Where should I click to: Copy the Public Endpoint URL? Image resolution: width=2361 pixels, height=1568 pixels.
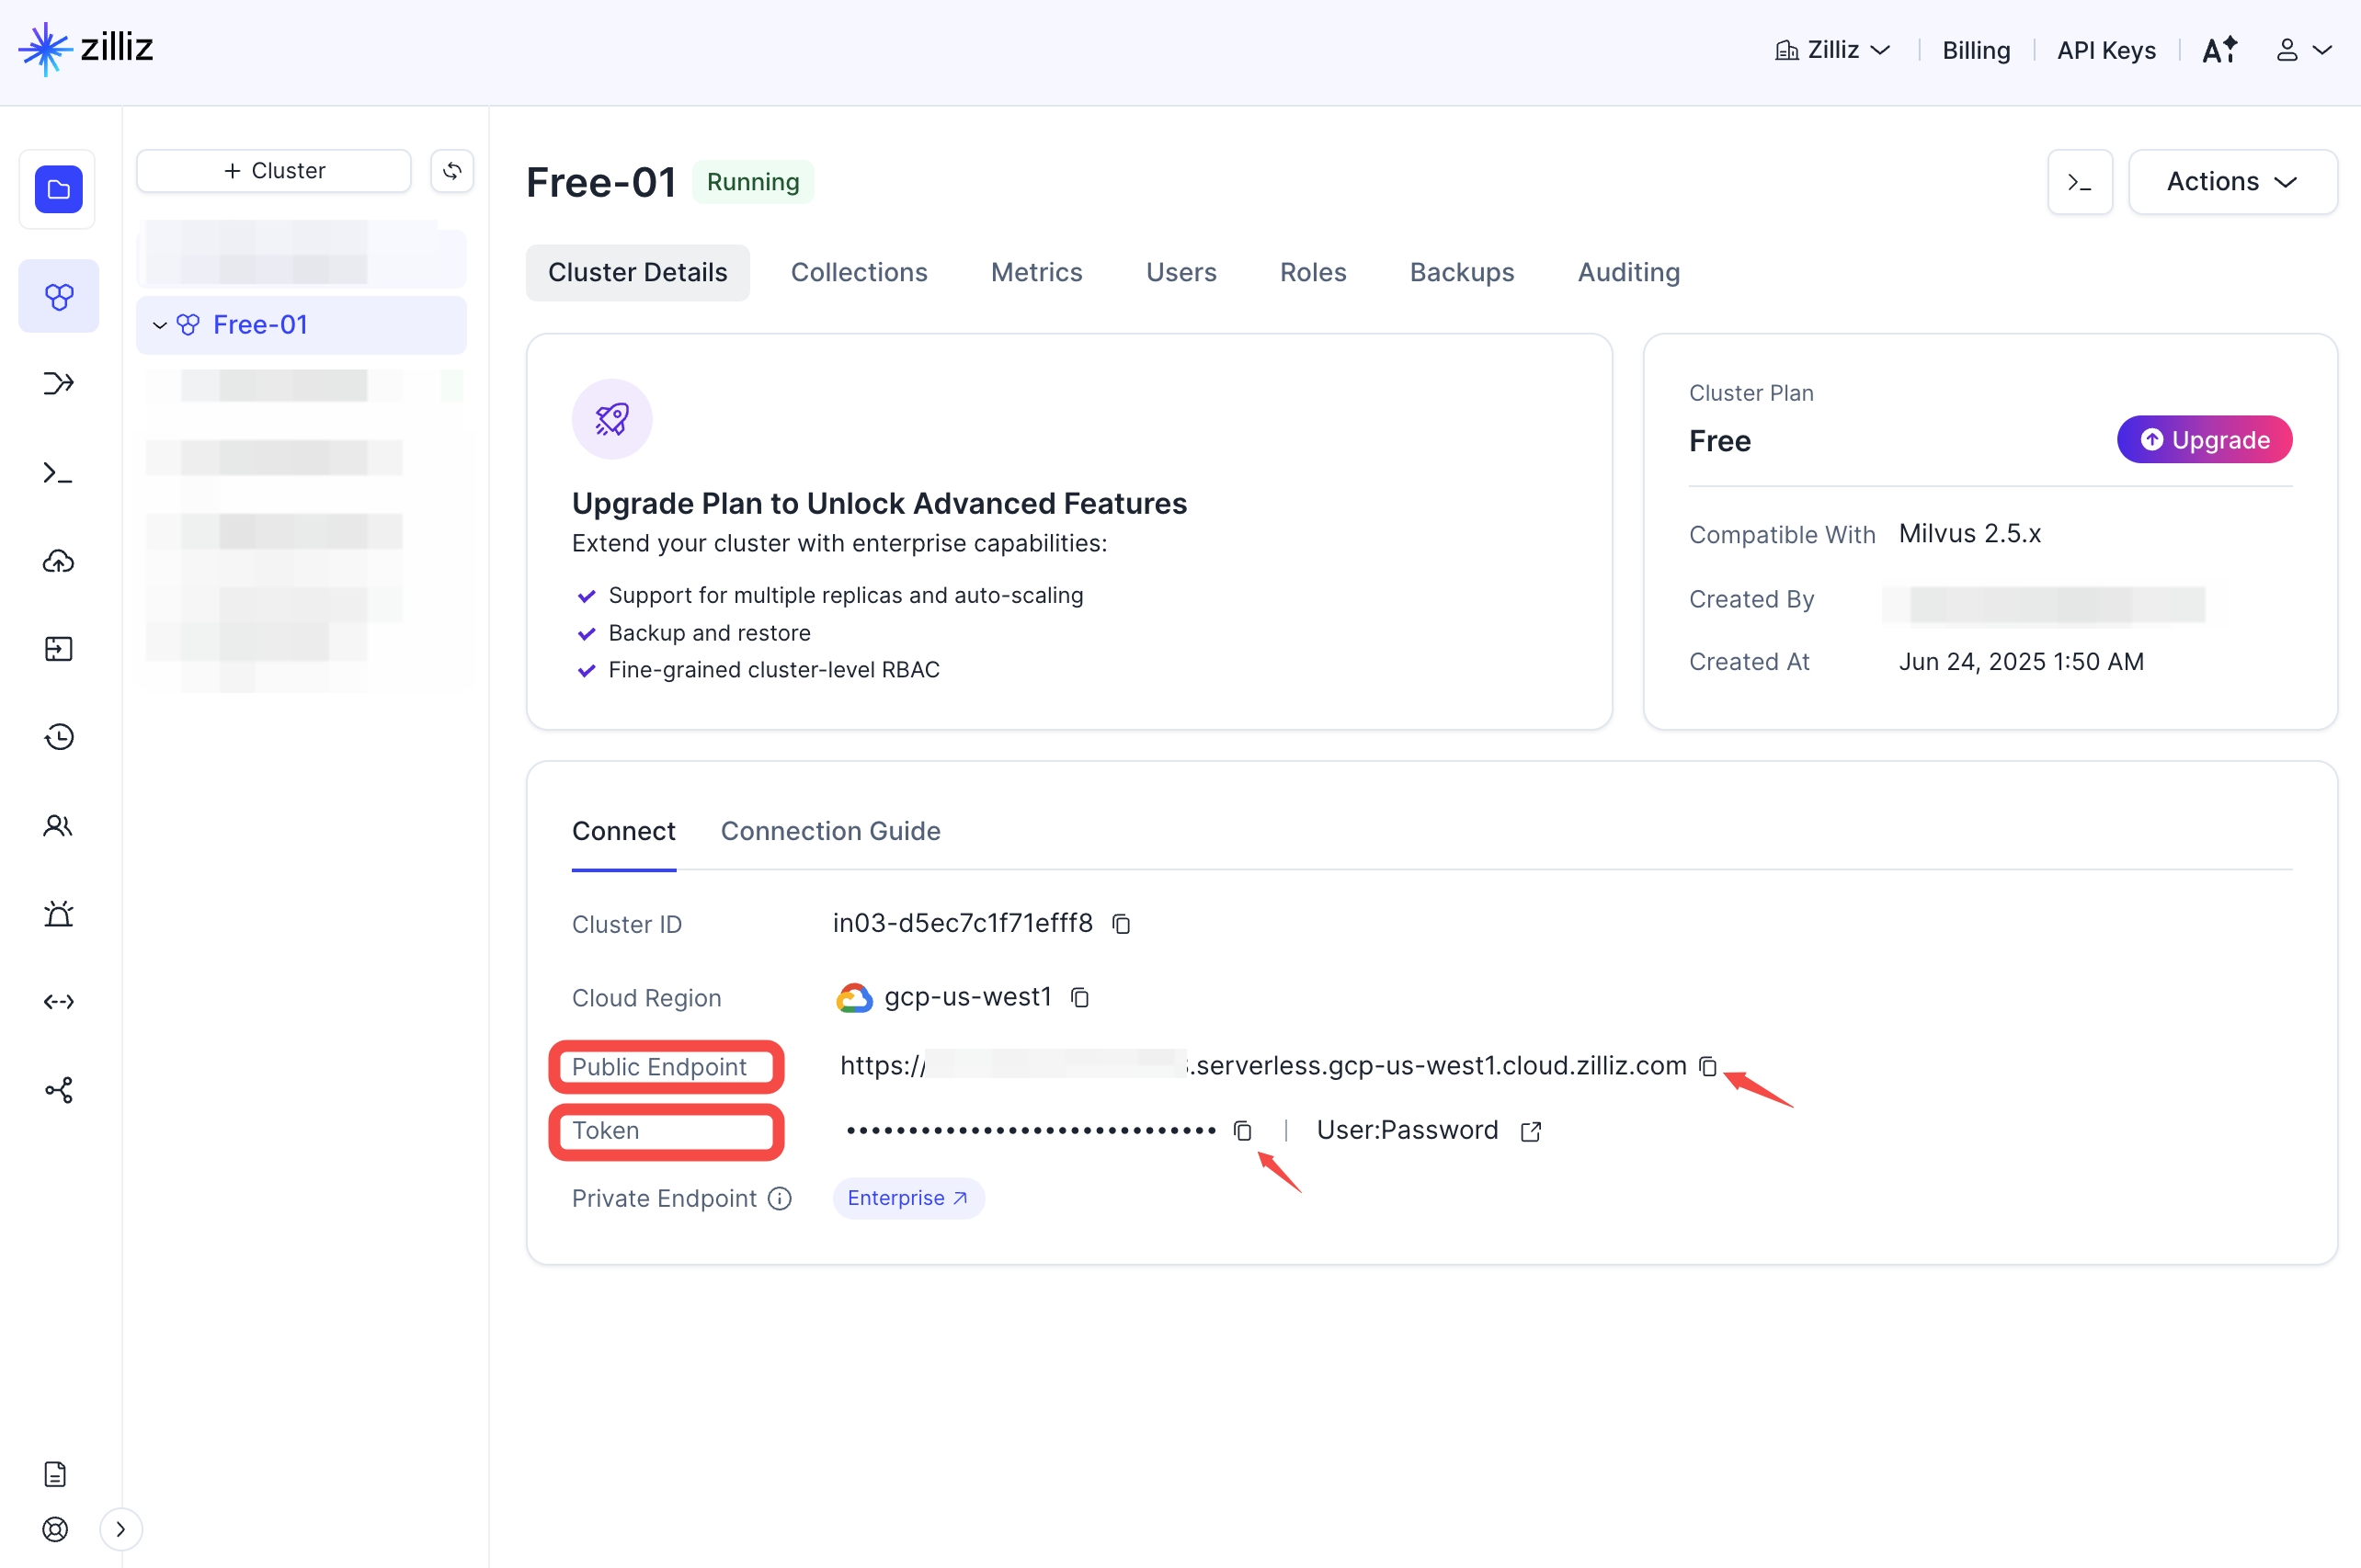[1708, 1066]
